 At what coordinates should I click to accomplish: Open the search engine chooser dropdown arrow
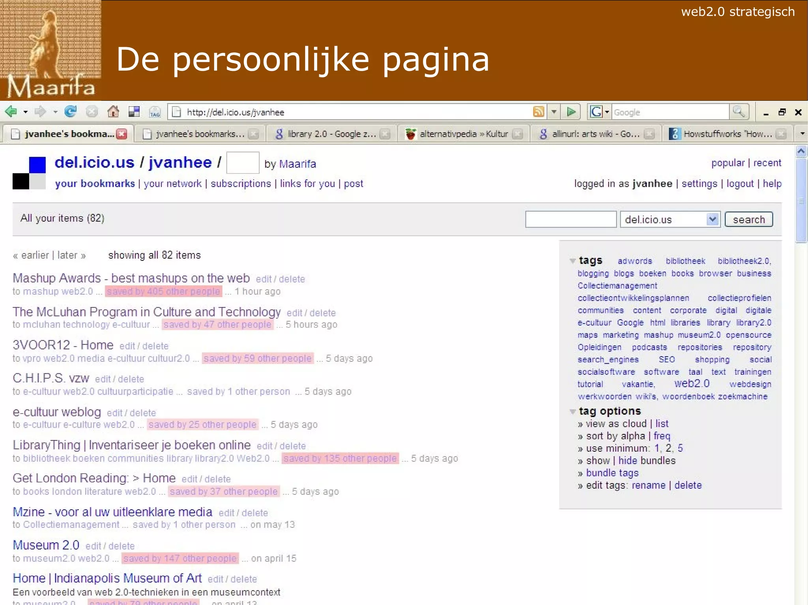point(607,112)
